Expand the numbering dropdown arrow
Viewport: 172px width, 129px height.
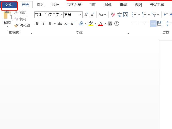(149, 15)
